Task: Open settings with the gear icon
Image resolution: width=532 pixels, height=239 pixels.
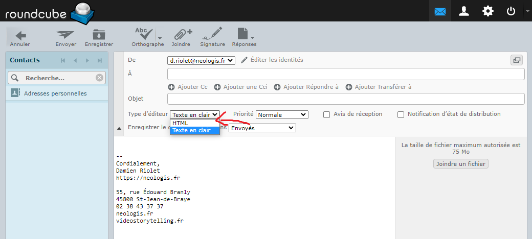Action: coord(488,11)
